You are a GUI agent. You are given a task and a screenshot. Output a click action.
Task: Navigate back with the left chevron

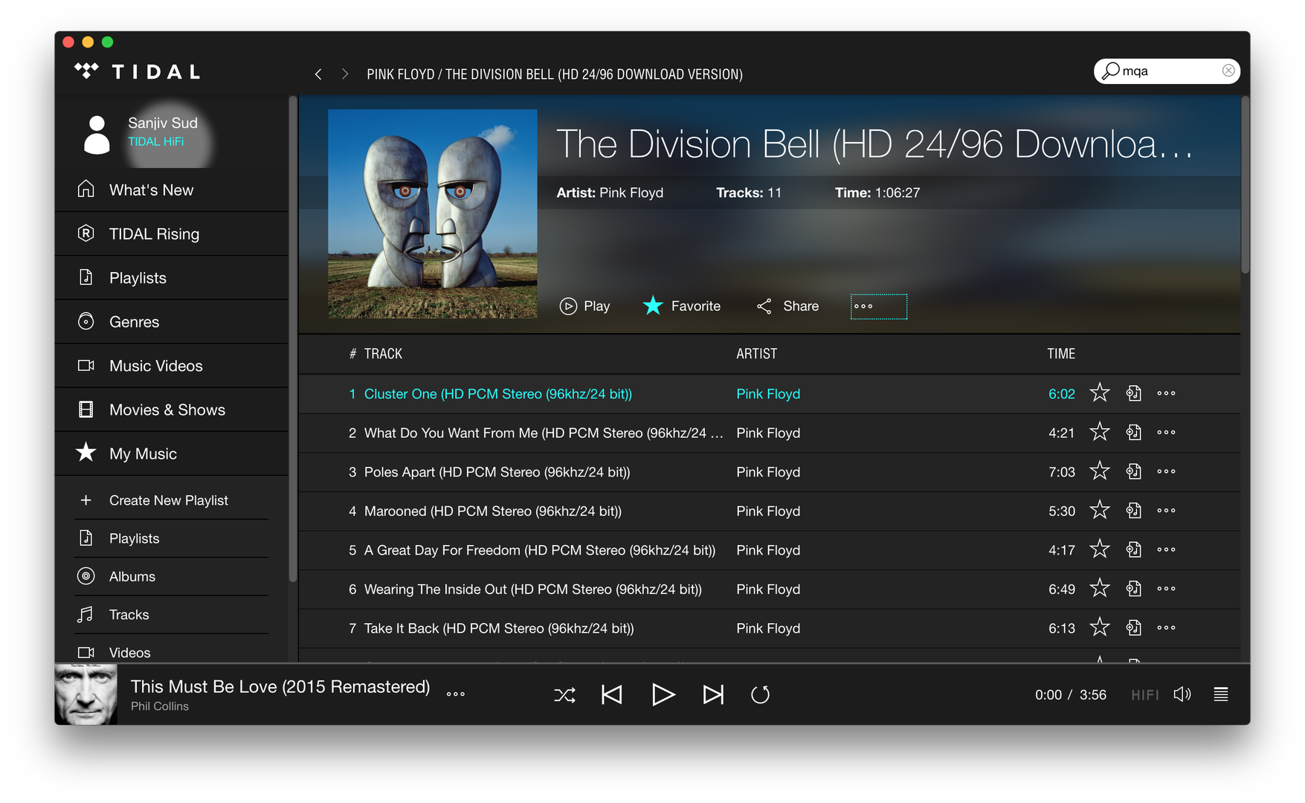tap(318, 74)
